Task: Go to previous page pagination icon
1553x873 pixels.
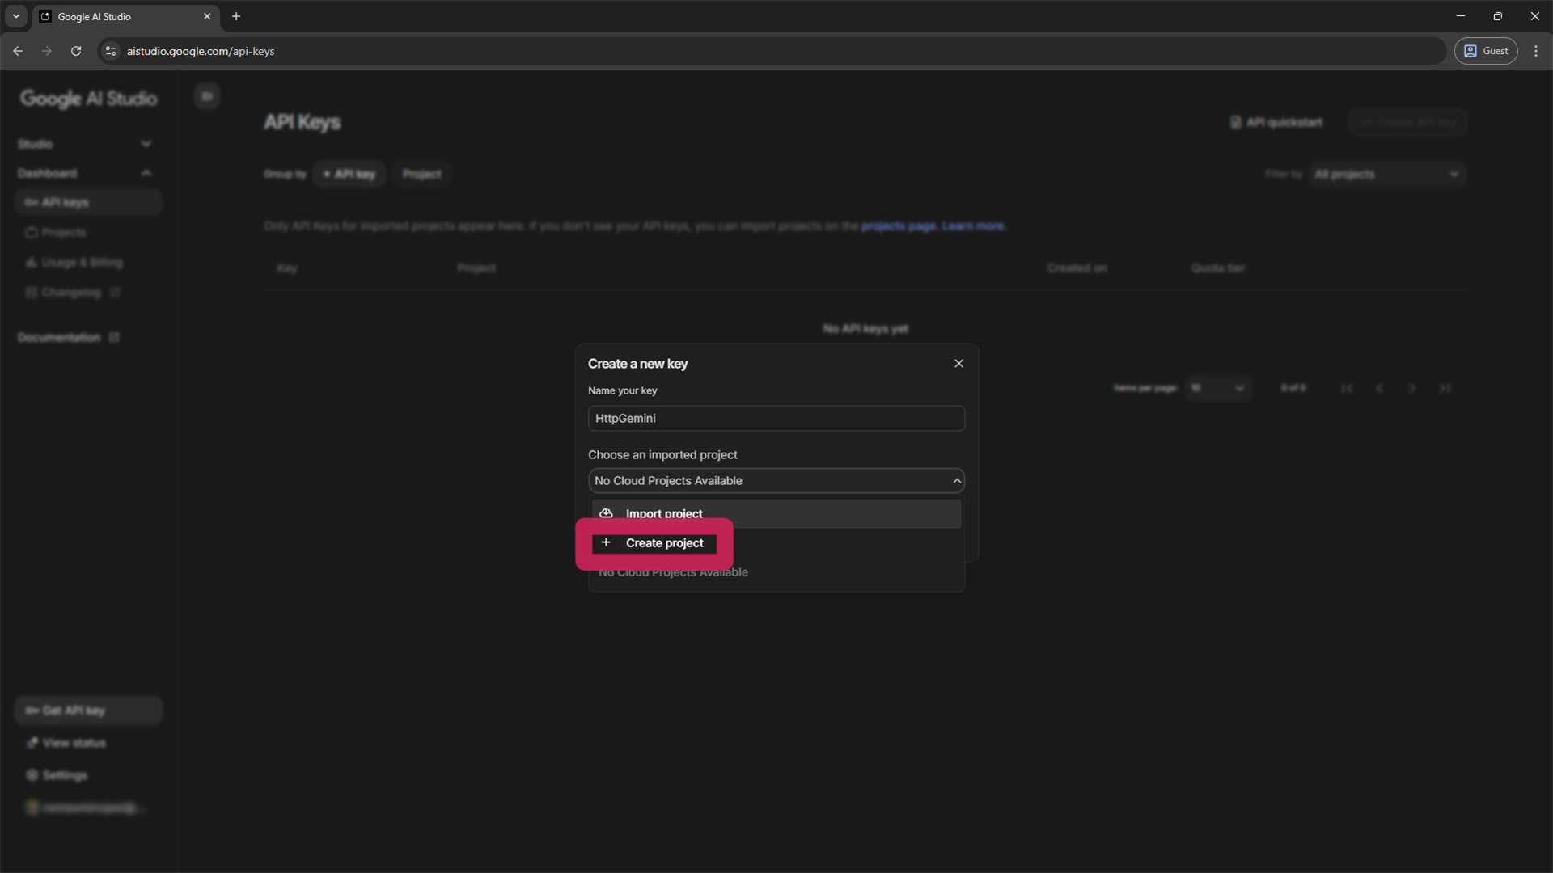Action: click(x=1379, y=388)
